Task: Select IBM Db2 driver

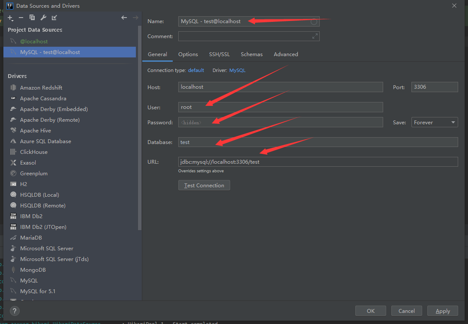Action: 31,216
